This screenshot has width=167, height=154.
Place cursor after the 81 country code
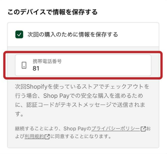(x=40, y=68)
